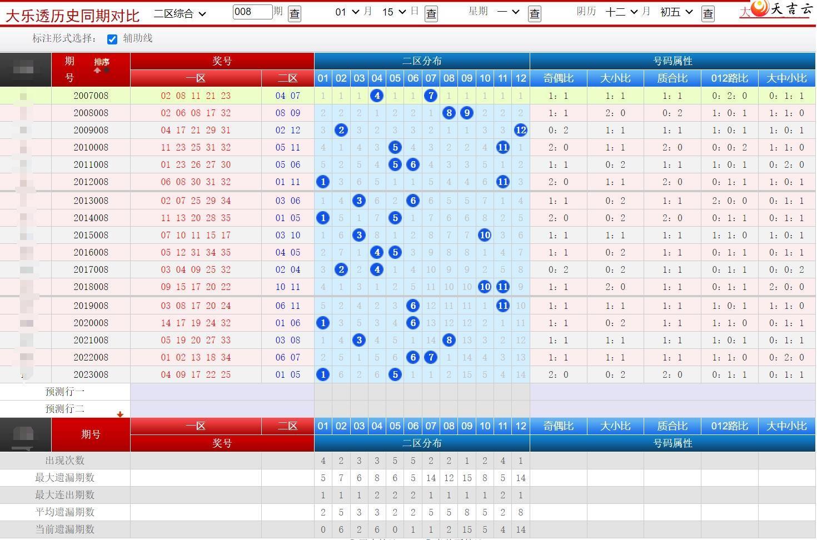Click the 出现次数 statistics row label
This screenshot has width=817, height=540.
(x=65, y=461)
